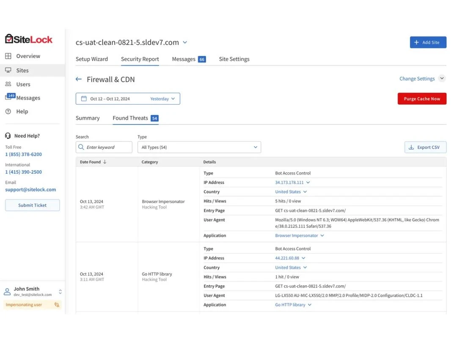Click the SiteLock logo
Screen dimensions: 457x343
29,39
